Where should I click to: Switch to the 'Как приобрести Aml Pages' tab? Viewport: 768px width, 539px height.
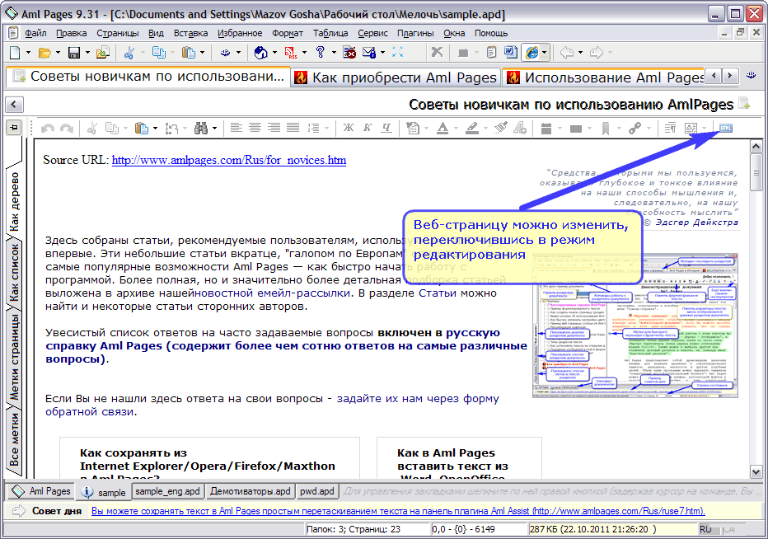396,77
